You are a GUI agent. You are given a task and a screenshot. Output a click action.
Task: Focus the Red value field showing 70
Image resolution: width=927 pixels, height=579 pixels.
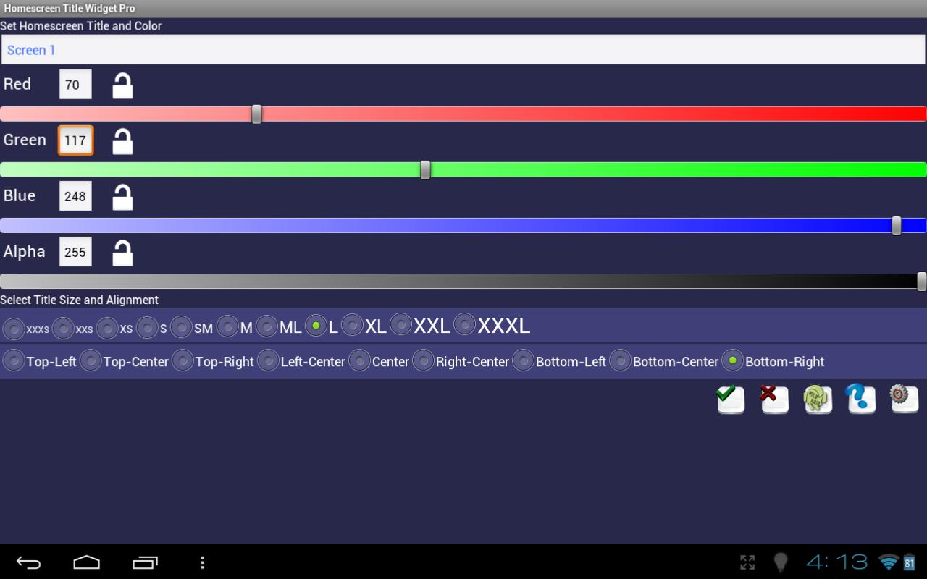pyautogui.click(x=75, y=85)
